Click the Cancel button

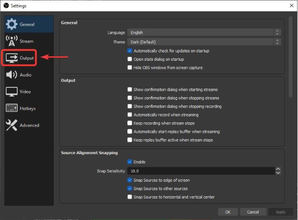[x=253, y=212]
